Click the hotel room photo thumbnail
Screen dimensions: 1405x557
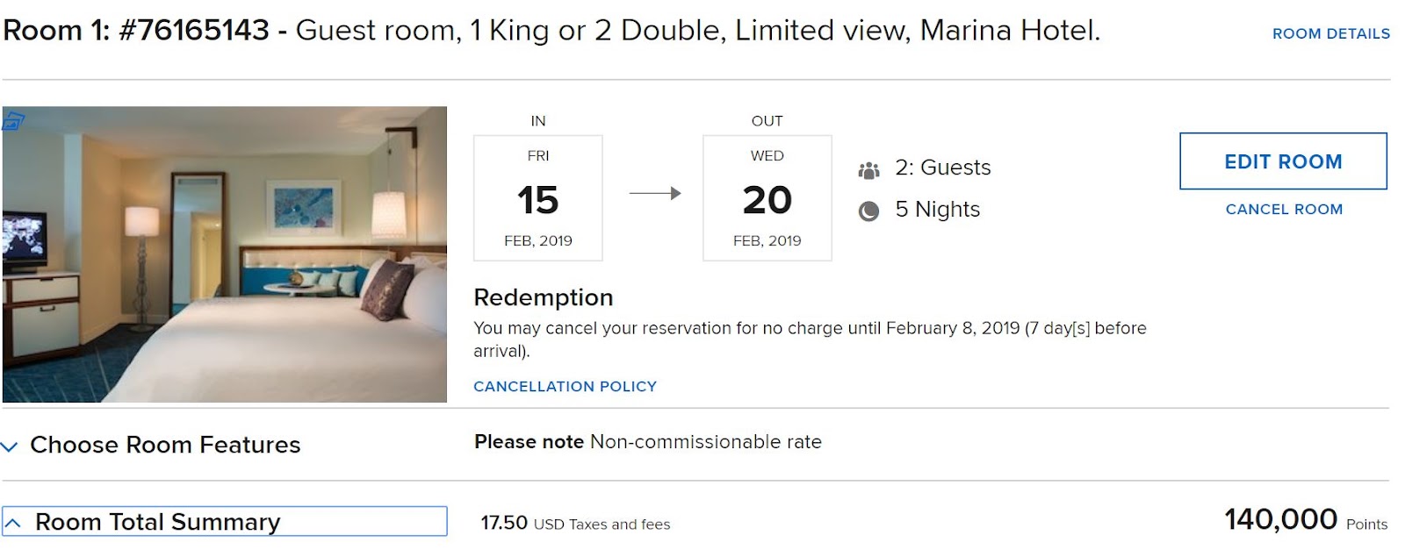click(225, 254)
